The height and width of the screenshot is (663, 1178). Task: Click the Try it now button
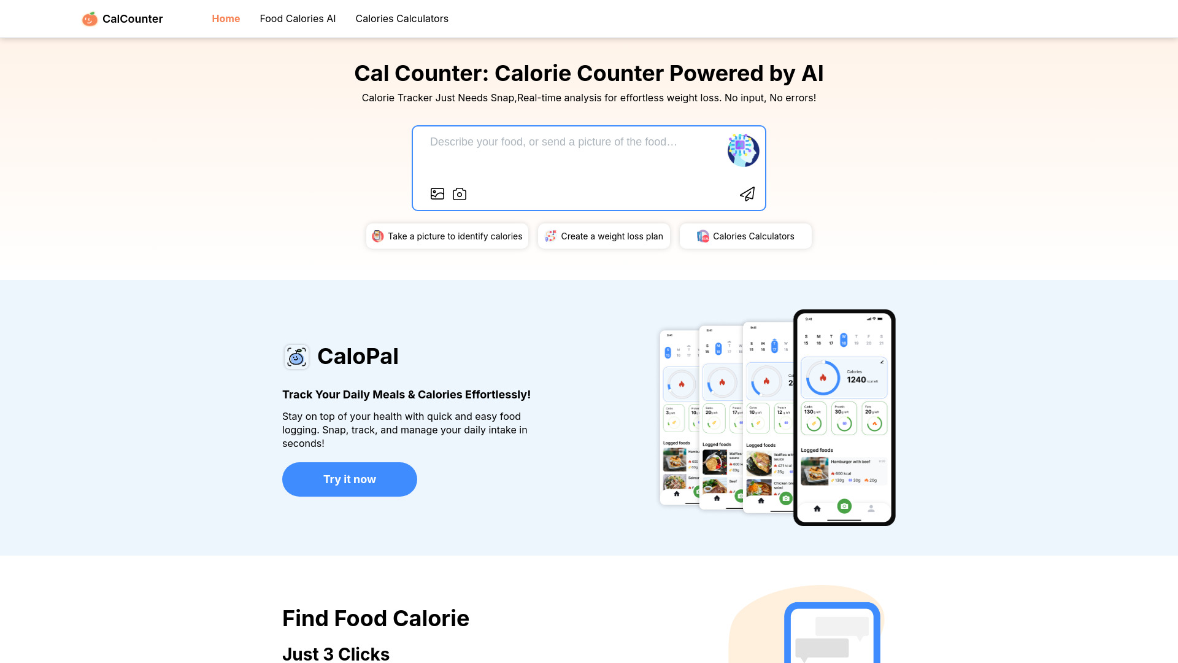(x=348, y=479)
